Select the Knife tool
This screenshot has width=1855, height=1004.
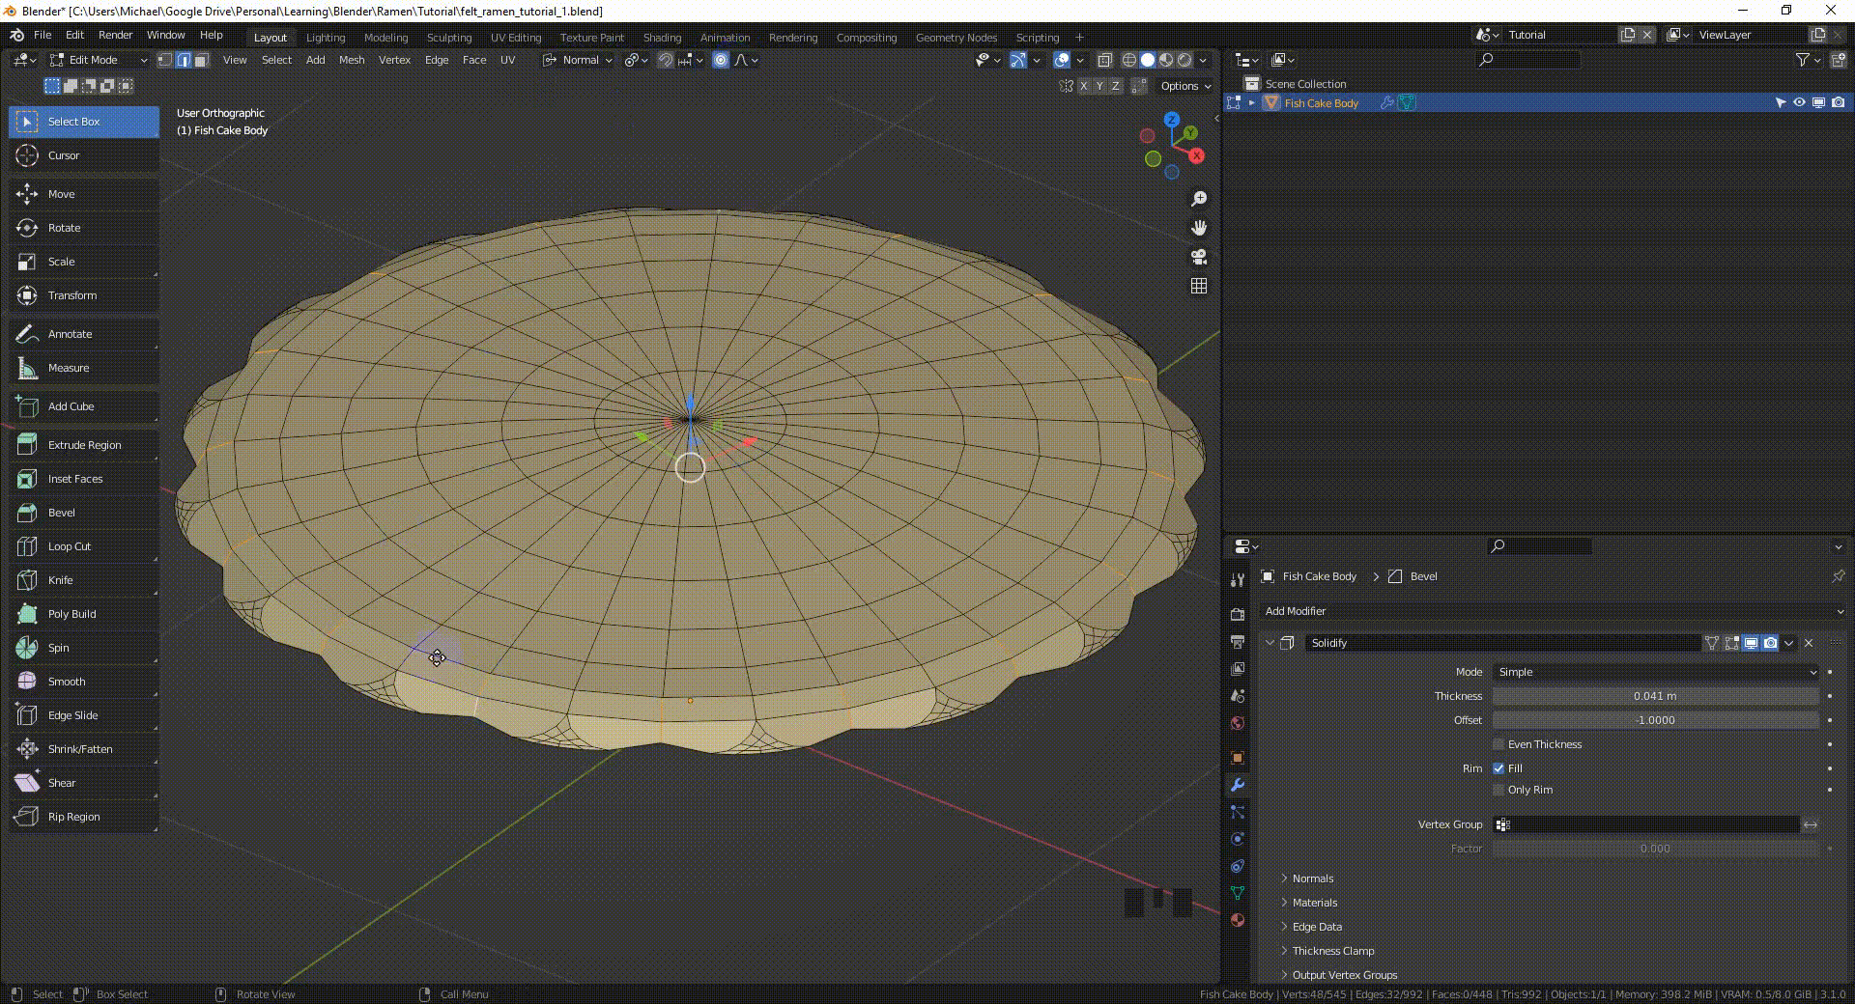coord(60,580)
